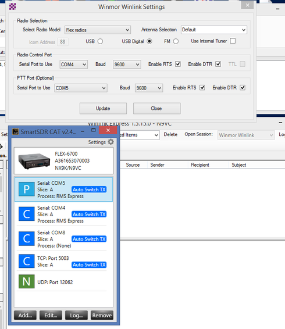Image resolution: width=285 pixels, height=329 pixels.
Task: Click Add... in SmartSDR CAT
Action: coord(25,315)
